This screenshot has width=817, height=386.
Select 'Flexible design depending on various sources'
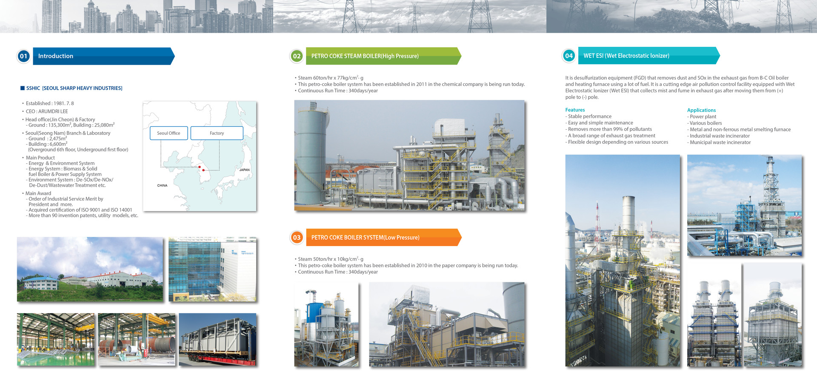(617, 142)
